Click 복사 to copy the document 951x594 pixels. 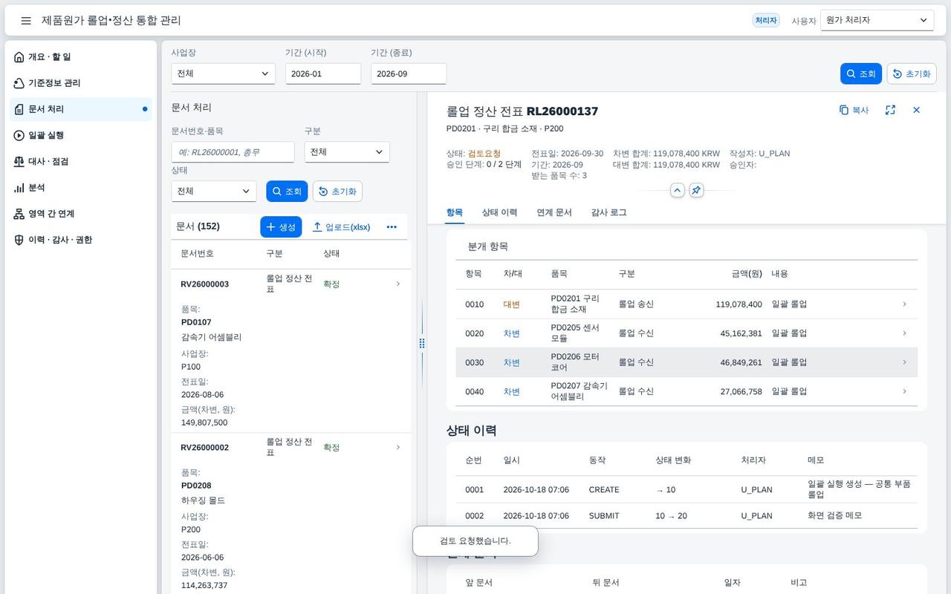(x=854, y=110)
